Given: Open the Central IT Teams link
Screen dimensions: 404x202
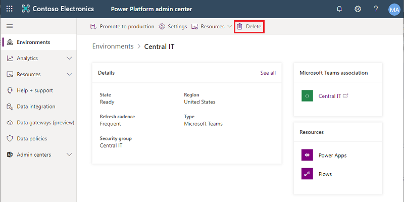Looking at the screenshot, I should (x=330, y=96).
